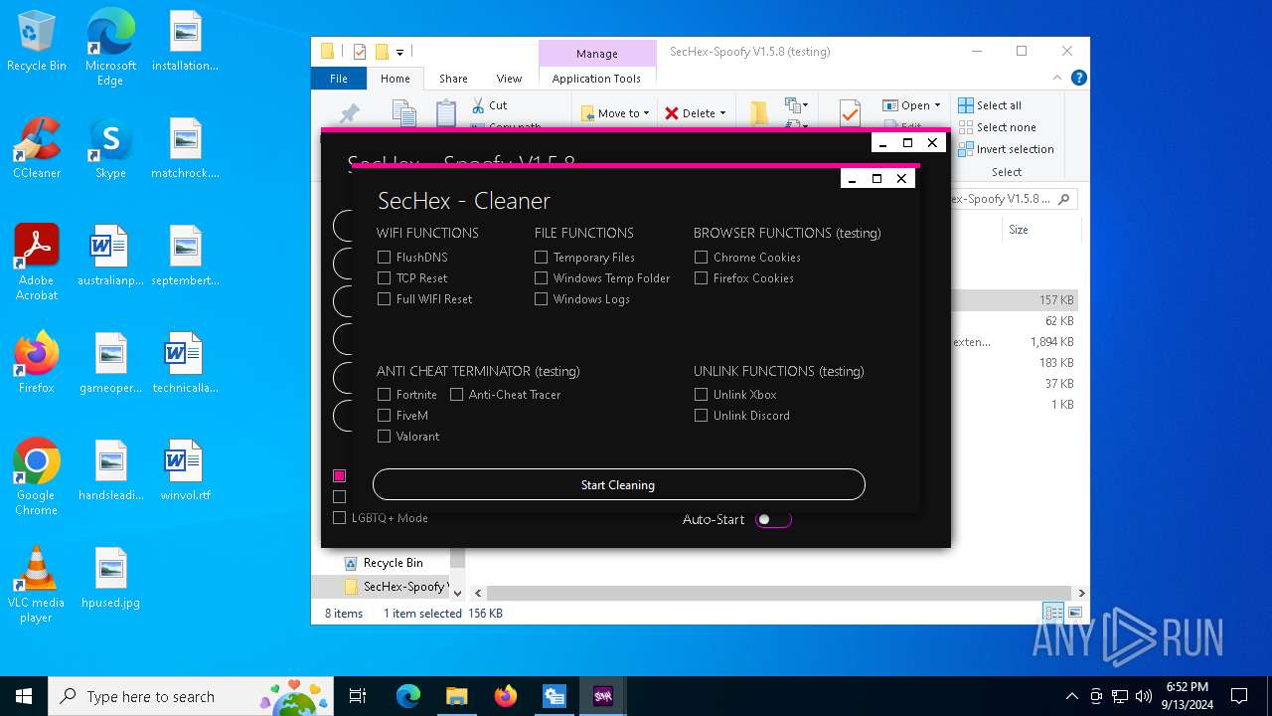Open the Share ribbon tab
The width and height of the screenshot is (1272, 716).
(x=453, y=79)
